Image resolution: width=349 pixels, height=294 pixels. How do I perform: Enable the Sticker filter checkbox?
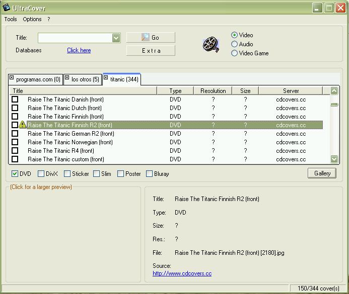(x=67, y=174)
